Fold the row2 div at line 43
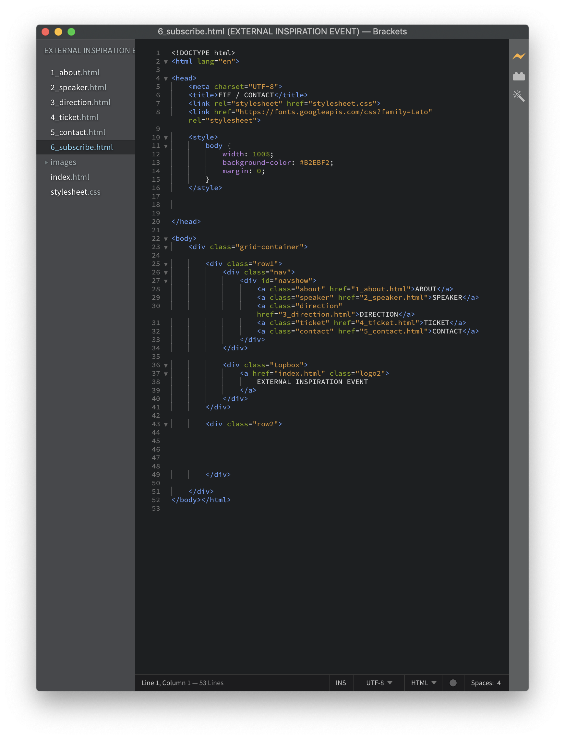Screen dimensions: 565x739 point(166,425)
